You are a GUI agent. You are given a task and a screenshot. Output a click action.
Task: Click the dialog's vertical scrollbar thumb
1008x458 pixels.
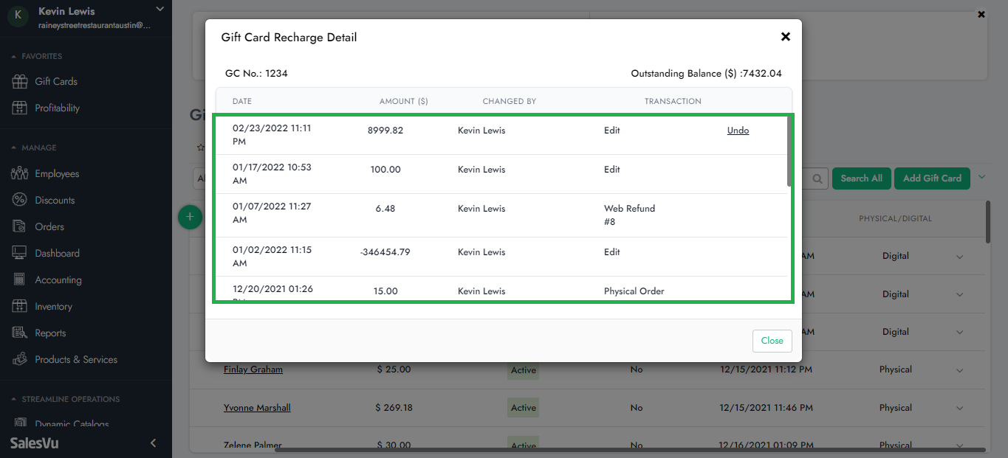pyautogui.click(x=789, y=151)
